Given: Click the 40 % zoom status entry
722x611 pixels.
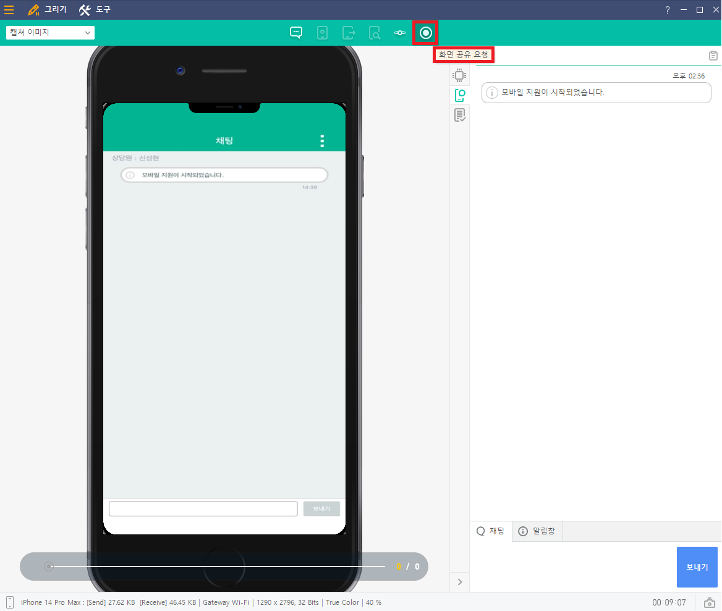Looking at the screenshot, I should click(373, 602).
